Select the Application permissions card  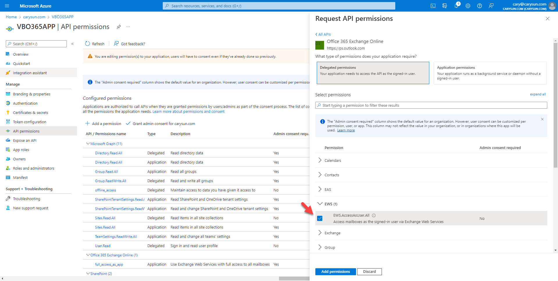(490, 73)
